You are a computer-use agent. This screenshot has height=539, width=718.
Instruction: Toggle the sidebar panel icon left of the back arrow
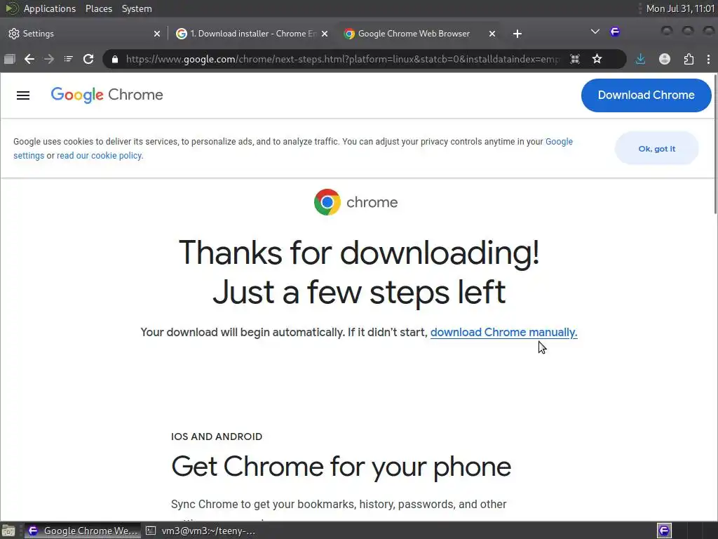click(x=10, y=59)
